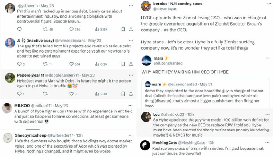273x157 pixels.
Task: Share the JJ (inactive busy) tweet
Action: [131, 64]
